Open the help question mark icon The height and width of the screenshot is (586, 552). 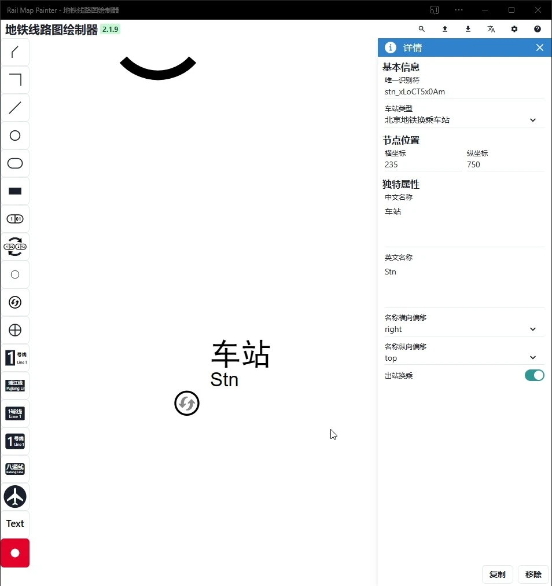(538, 29)
